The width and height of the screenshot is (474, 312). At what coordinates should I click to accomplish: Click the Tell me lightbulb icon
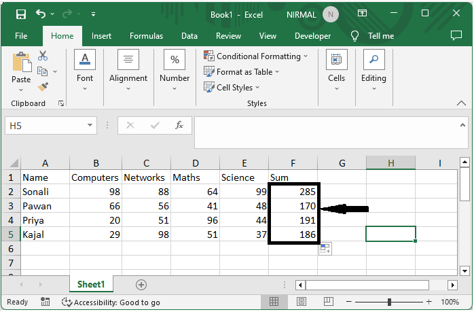pyautogui.click(x=354, y=36)
